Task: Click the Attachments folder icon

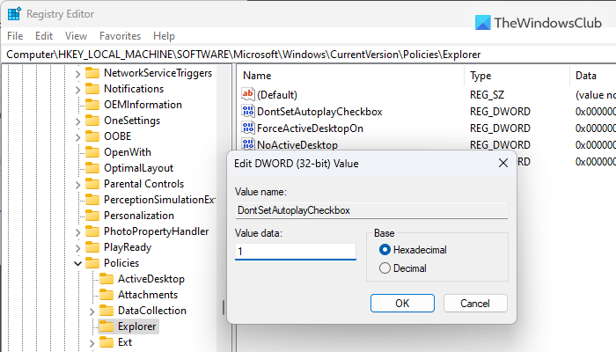Action: tap(107, 295)
